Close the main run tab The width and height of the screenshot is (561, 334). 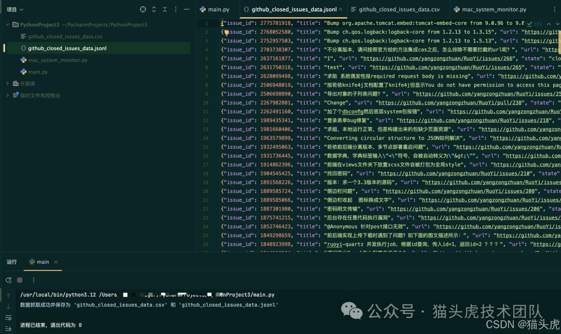pos(56,262)
